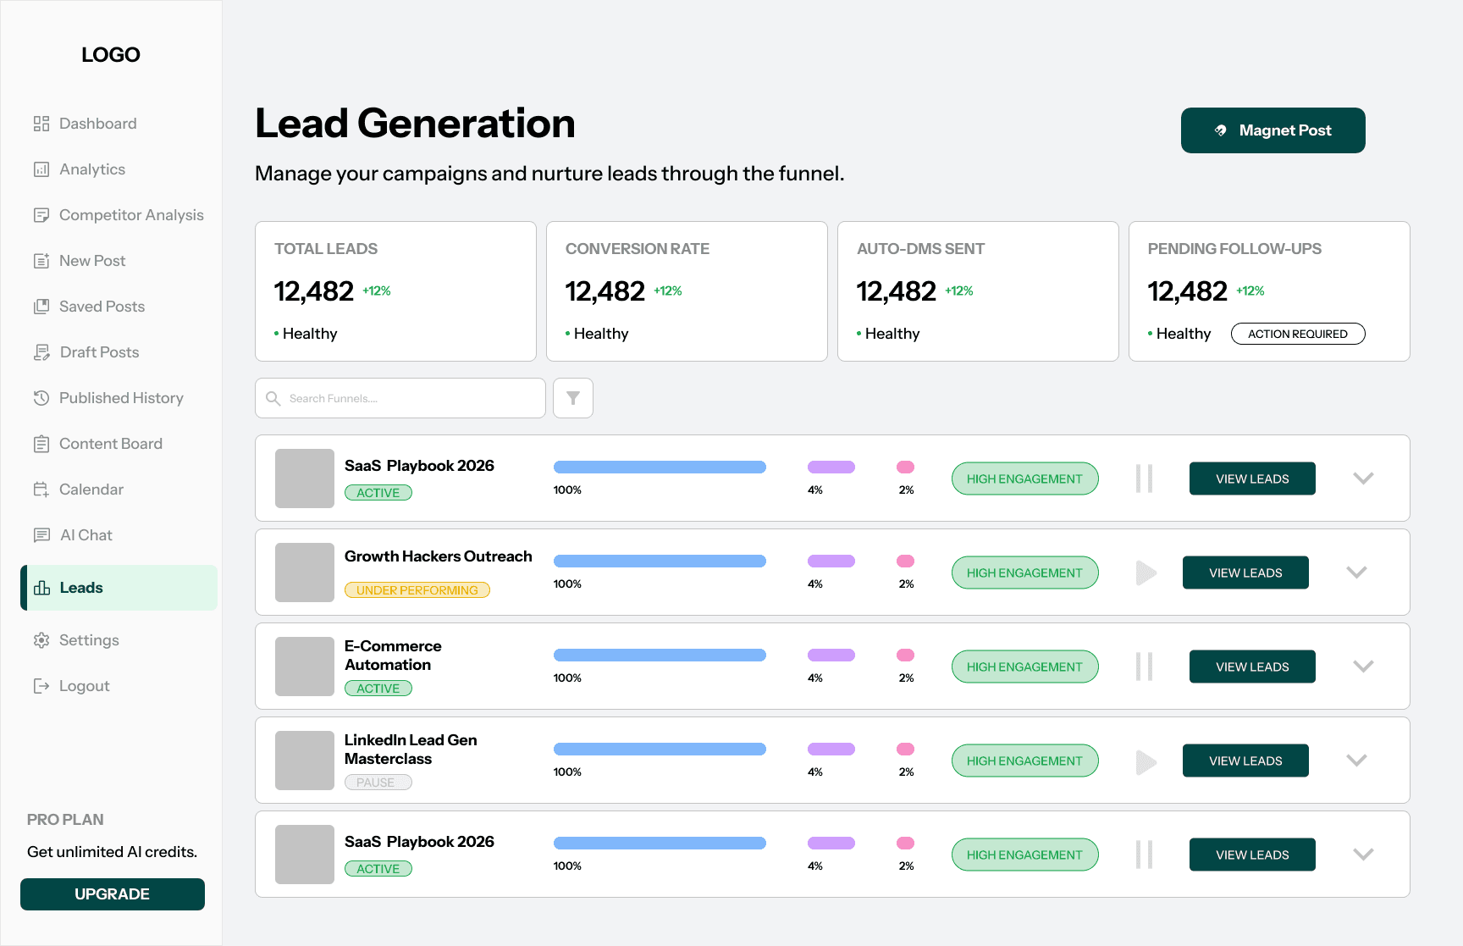Expand the E-Commerce Automation row
The image size is (1463, 946).
pos(1363,667)
